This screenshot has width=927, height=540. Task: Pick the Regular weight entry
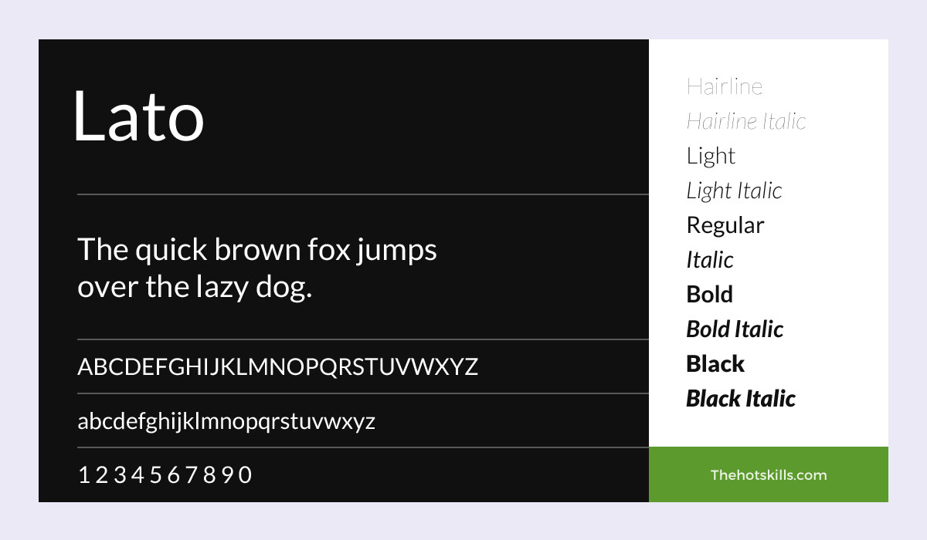point(725,226)
